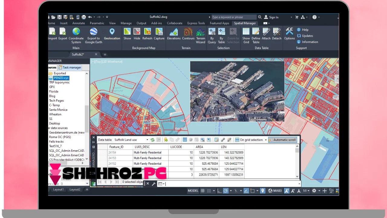Click the Help link in Support panel

tap(303, 30)
